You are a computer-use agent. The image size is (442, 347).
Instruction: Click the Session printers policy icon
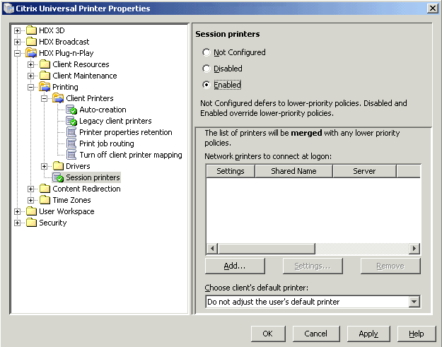point(58,177)
